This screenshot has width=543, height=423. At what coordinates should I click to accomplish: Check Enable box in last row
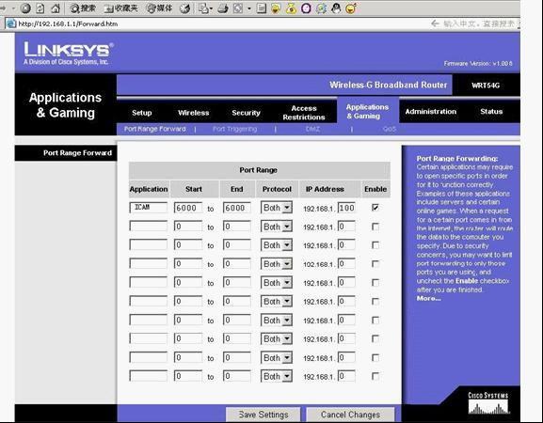[375, 376]
